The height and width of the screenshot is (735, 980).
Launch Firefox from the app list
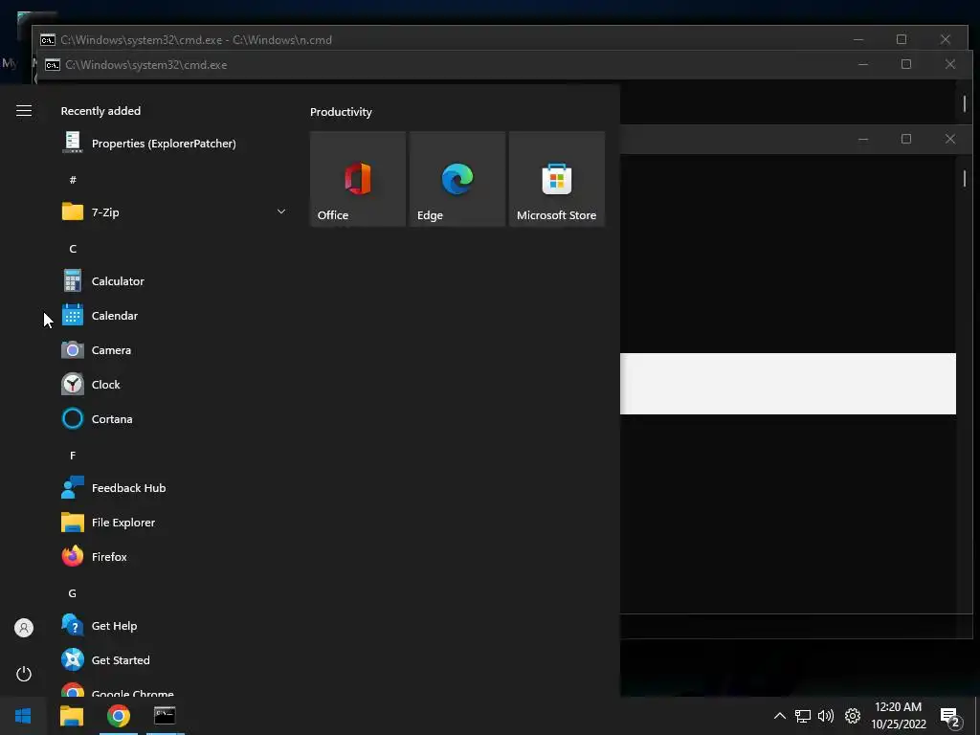174,557
